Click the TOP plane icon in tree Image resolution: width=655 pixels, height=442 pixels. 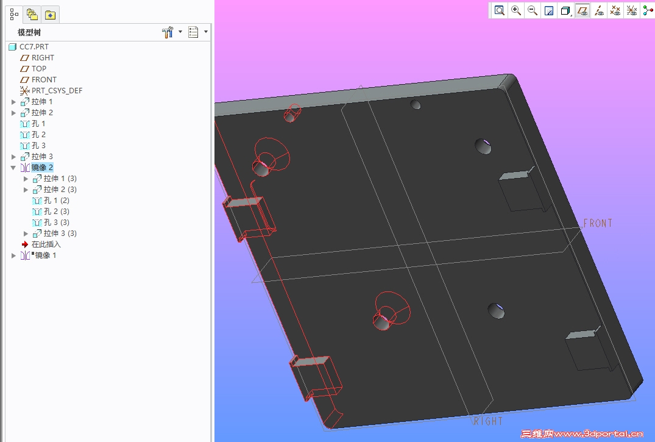click(24, 68)
